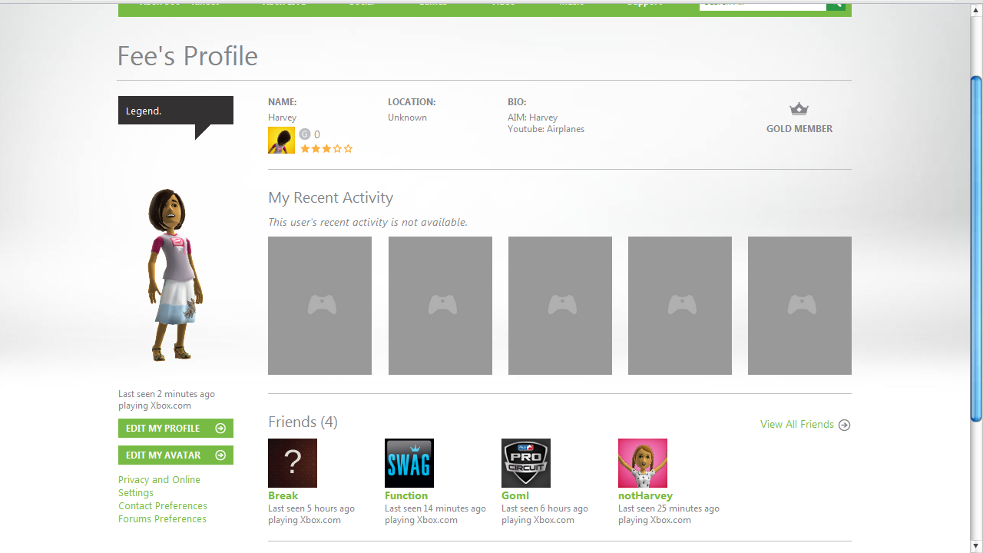Image resolution: width=983 pixels, height=553 pixels.
Task: Click bio text 'AIM: Harvey'
Action: [532, 118]
